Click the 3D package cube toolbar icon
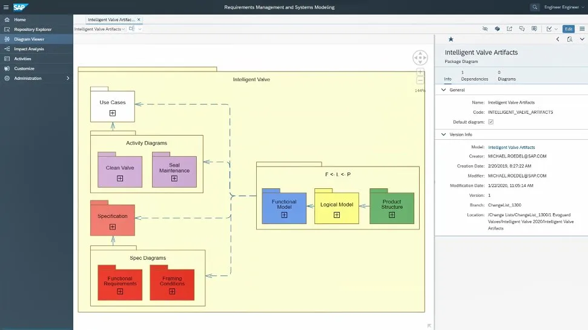This screenshot has width=588, height=330. tap(497, 28)
